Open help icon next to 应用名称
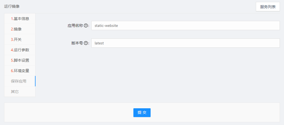Viewport: 284px width, 125px height. pos(86,25)
